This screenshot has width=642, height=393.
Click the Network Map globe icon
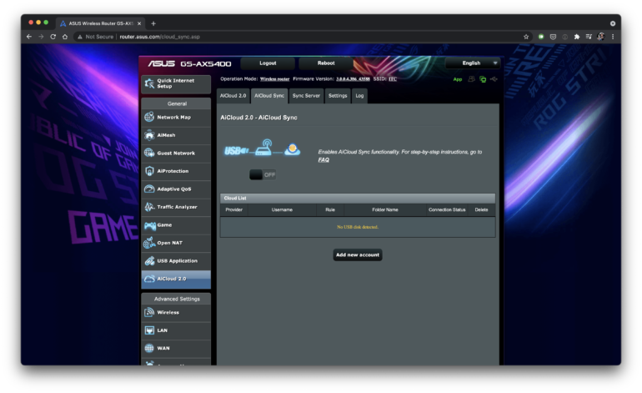click(149, 117)
